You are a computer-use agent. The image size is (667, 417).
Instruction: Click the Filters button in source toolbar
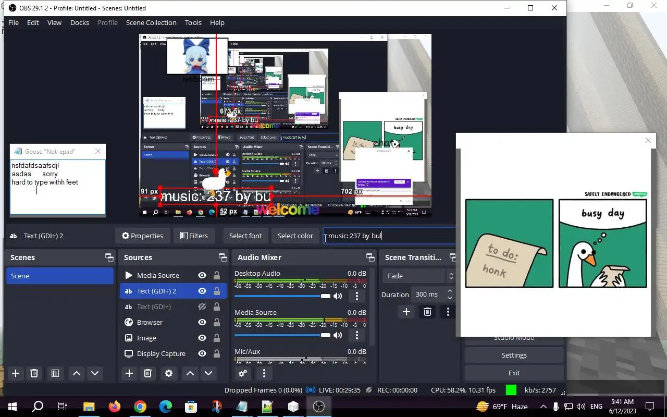[194, 236]
